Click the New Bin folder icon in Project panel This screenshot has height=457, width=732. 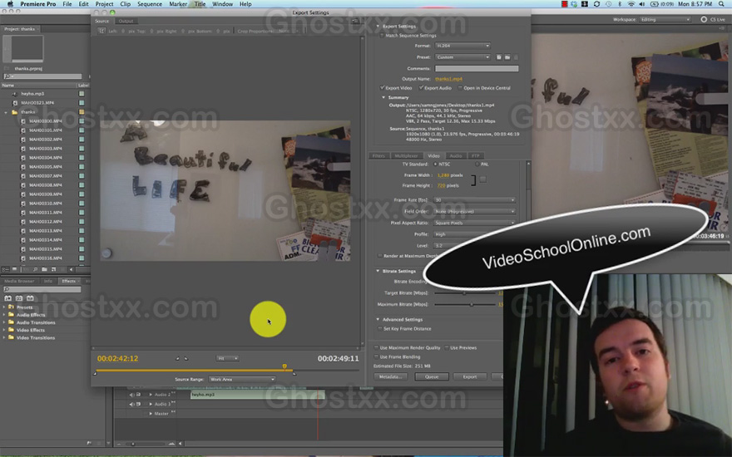click(44, 269)
